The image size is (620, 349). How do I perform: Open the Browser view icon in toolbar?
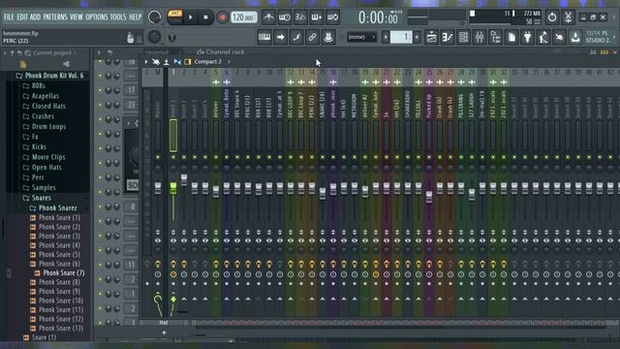(495, 37)
